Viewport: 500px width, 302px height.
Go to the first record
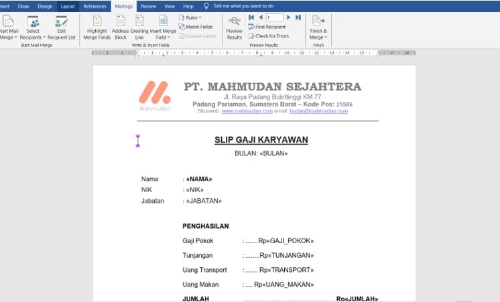coord(251,17)
